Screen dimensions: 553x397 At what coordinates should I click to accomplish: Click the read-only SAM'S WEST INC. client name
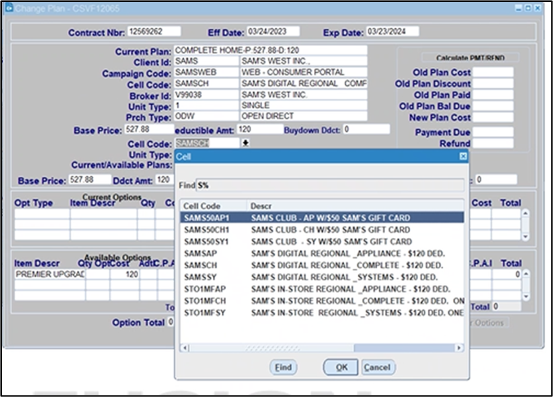click(x=303, y=61)
